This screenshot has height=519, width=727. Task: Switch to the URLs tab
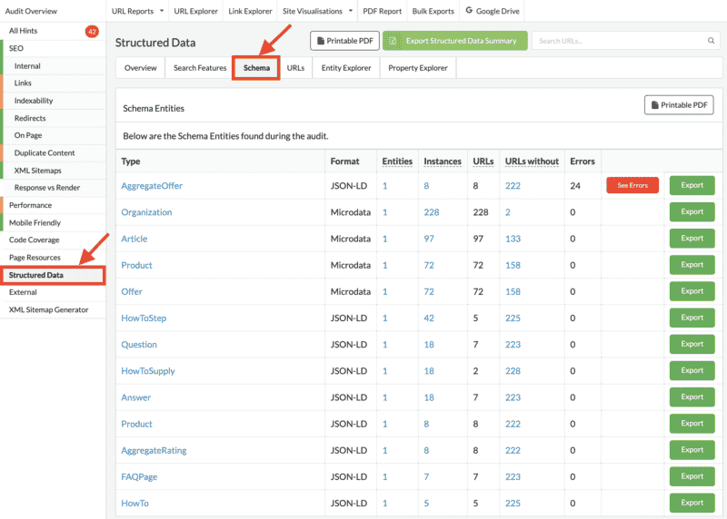295,68
